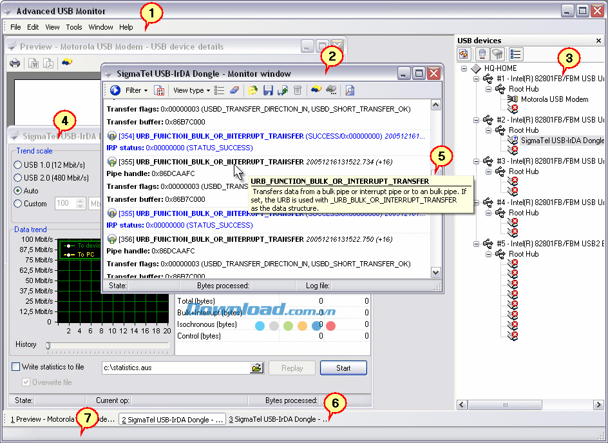Click the list view icon after View type

220,90
